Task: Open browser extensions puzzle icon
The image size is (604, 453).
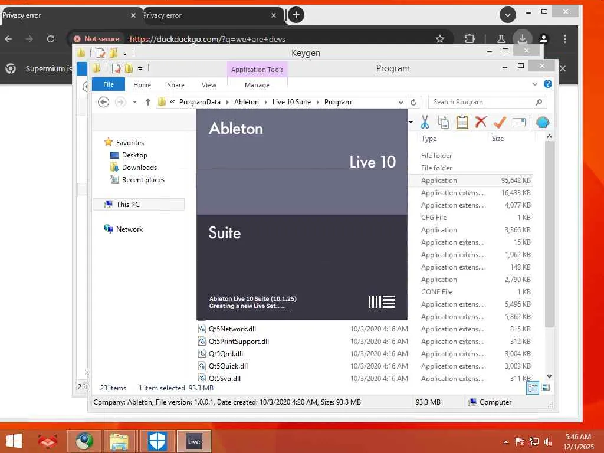Action: click(470, 39)
